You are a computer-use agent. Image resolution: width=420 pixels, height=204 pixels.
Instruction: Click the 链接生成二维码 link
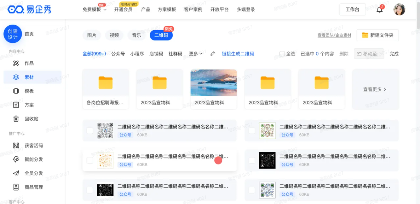tap(238, 54)
